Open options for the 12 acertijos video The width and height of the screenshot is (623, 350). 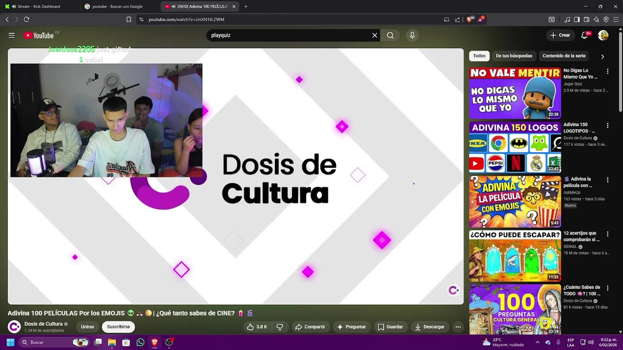pos(607,234)
